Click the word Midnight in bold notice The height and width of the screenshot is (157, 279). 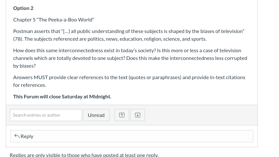click(x=100, y=97)
